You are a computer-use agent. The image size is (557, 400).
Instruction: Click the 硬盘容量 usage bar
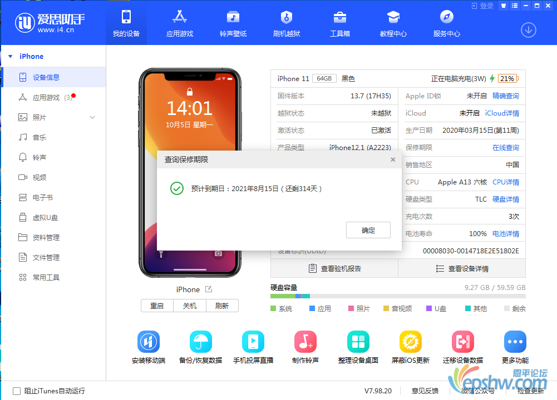coord(398,296)
